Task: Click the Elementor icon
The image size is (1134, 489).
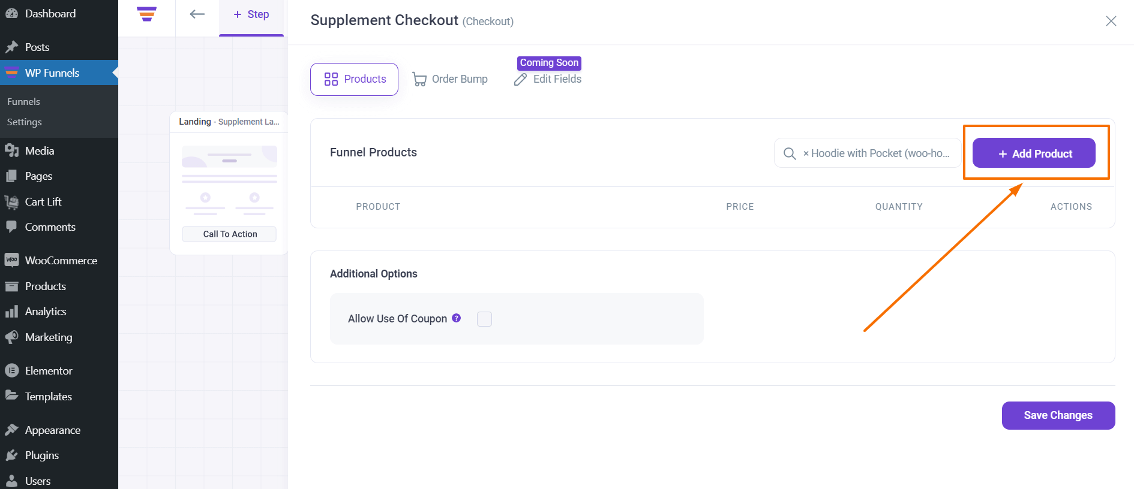Action: pos(11,370)
